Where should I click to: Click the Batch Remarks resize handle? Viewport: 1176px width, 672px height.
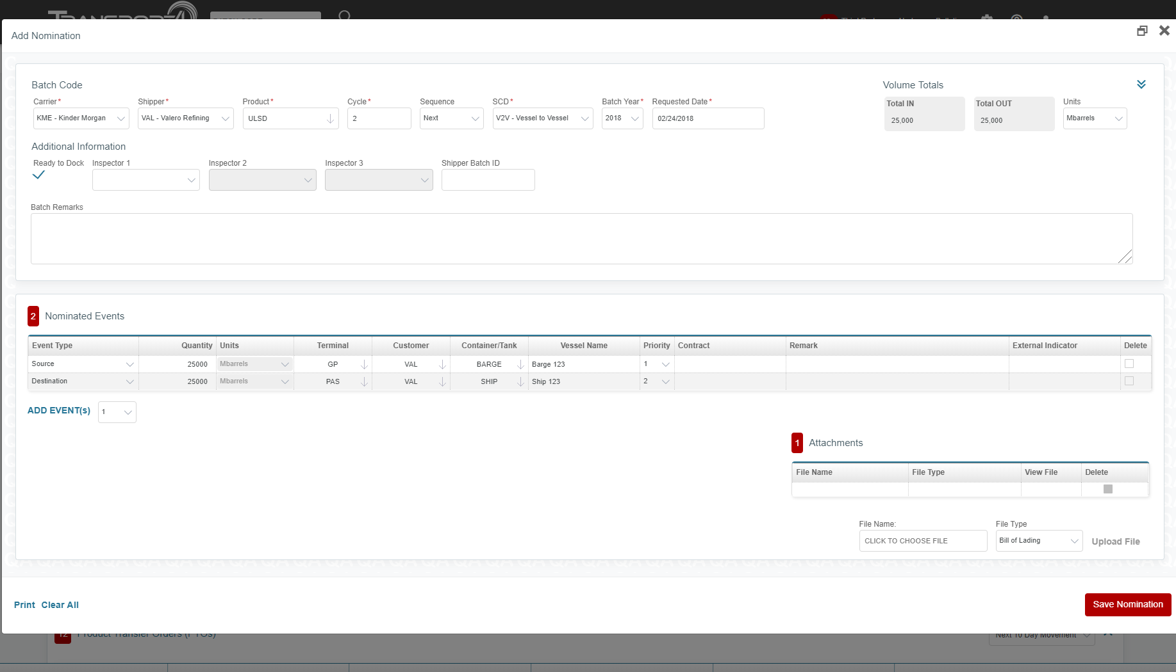click(1125, 257)
